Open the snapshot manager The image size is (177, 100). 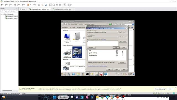pos(46,5)
